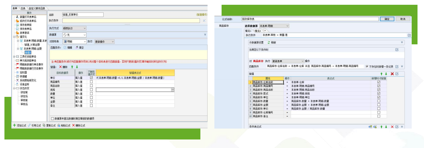Open 执行 更新表单 dropdown in right window
Image resolution: width=424 pixels, height=148 pixels.
point(288,61)
